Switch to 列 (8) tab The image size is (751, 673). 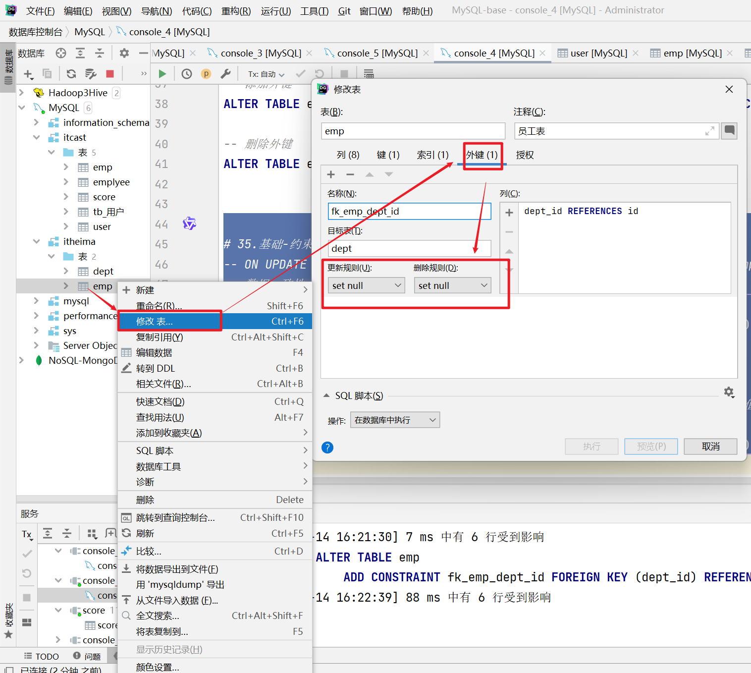click(348, 155)
